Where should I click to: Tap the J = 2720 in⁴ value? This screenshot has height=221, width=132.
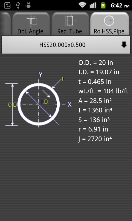tap(95, 139)
